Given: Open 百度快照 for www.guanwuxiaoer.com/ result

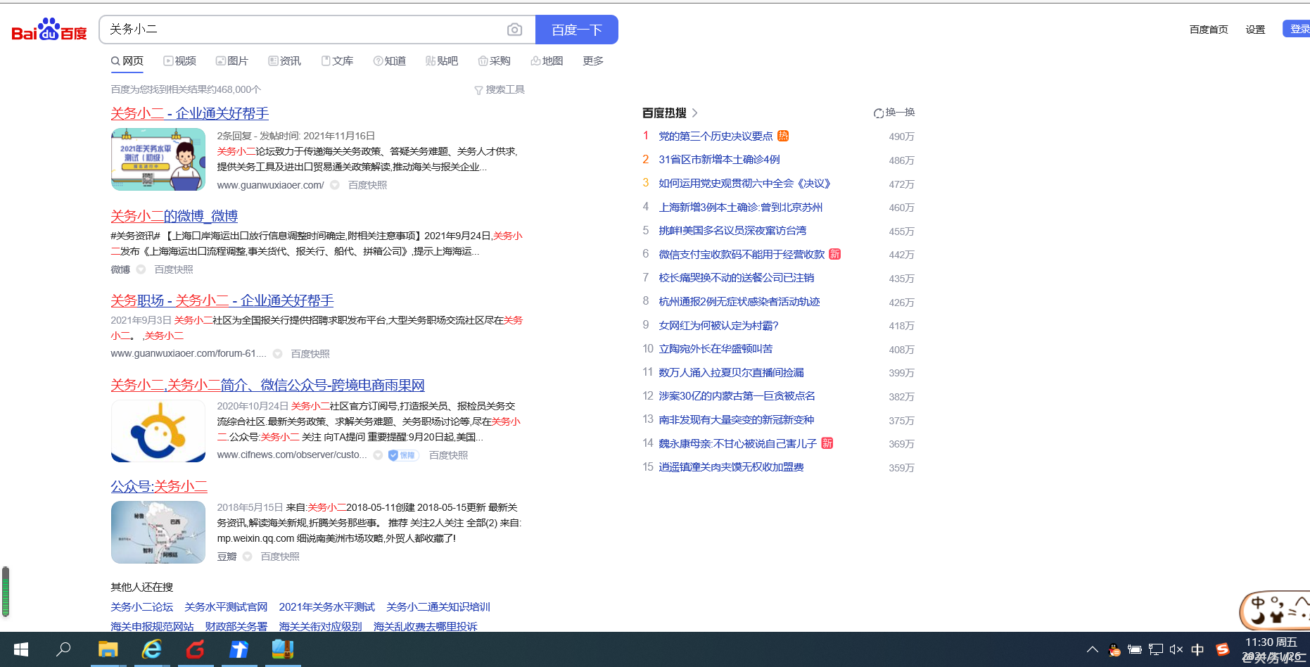Looking at the screenshot, I should [367, 185].
